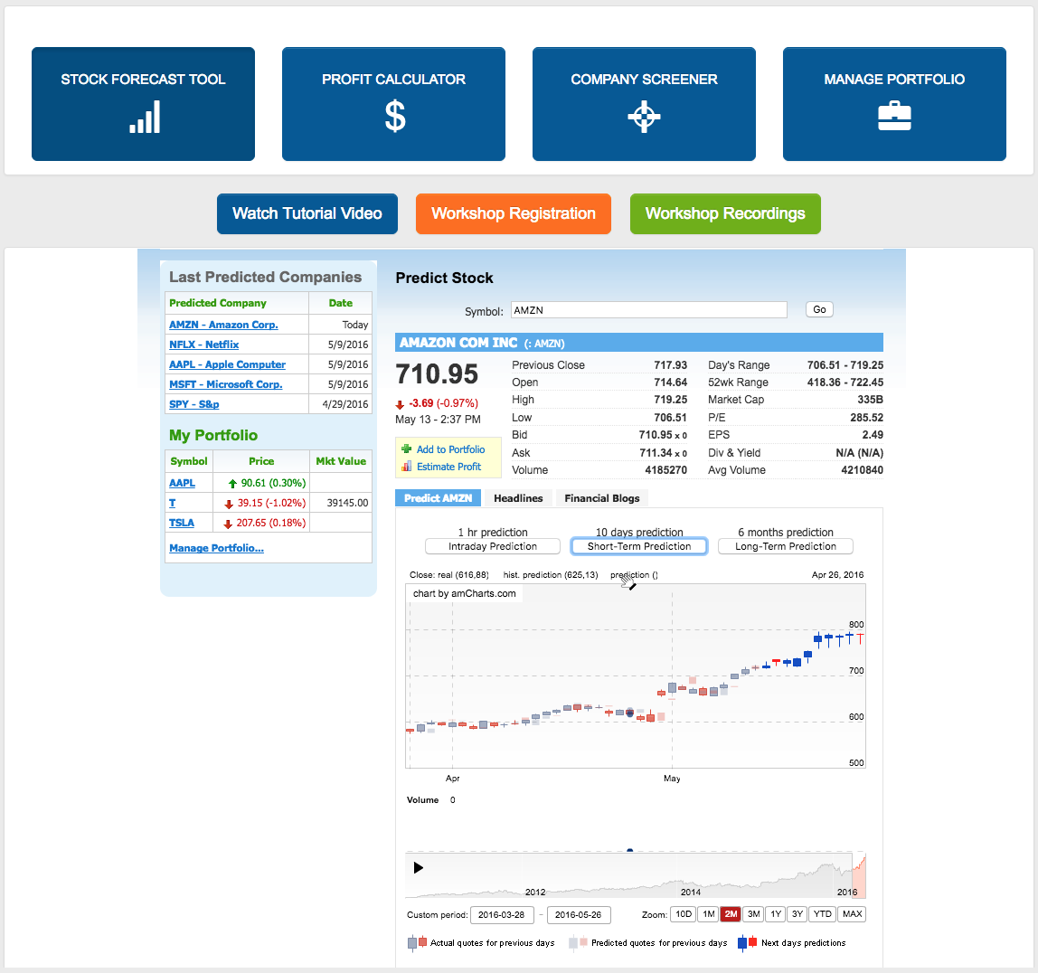The width and height of the screenshot is (1038, 973).
Task: Click the red down arrow in T row
Action: pos(229,504)
